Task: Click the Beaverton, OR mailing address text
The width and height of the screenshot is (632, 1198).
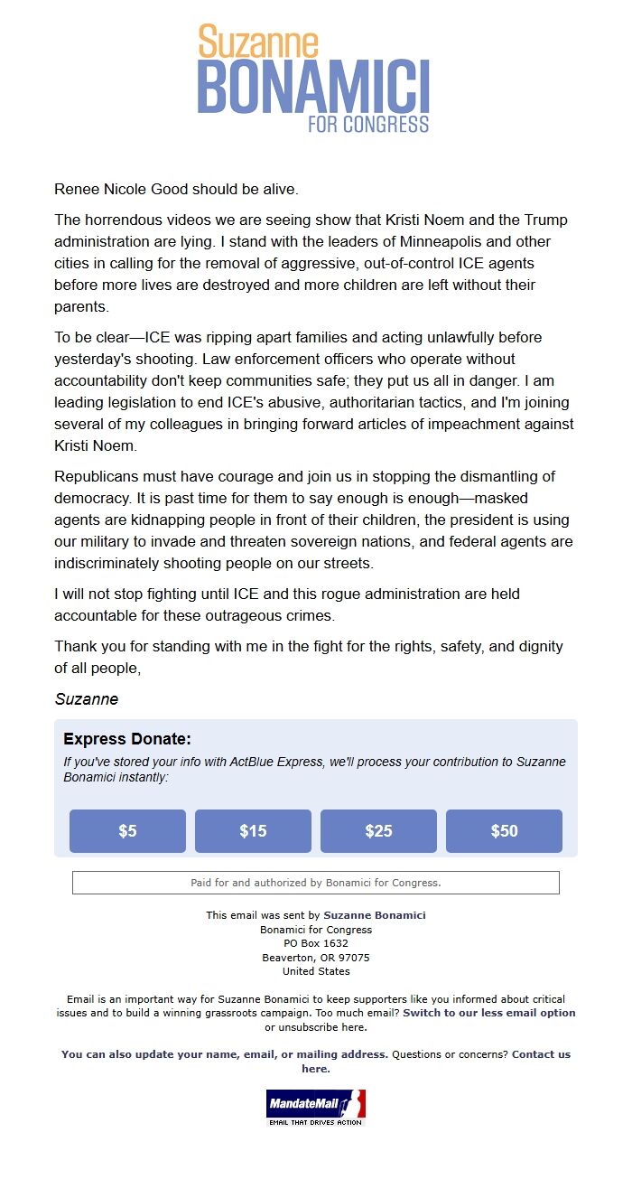Action: click(314, 957)
